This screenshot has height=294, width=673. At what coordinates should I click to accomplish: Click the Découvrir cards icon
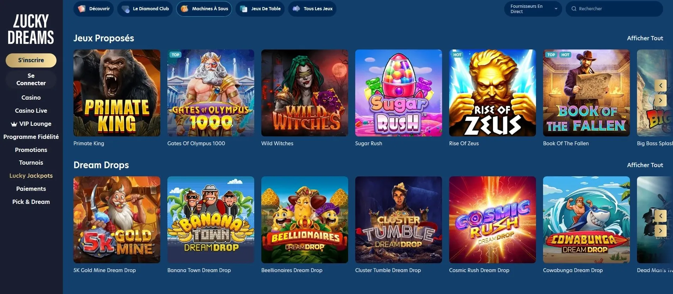pos(82,8)
